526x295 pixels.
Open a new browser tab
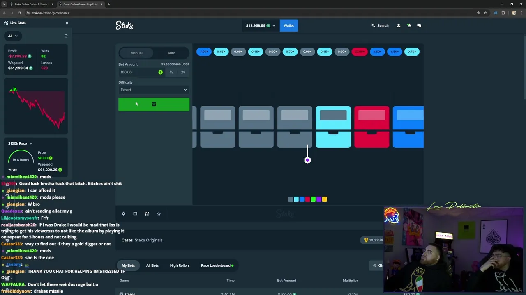tap(109, 4)
